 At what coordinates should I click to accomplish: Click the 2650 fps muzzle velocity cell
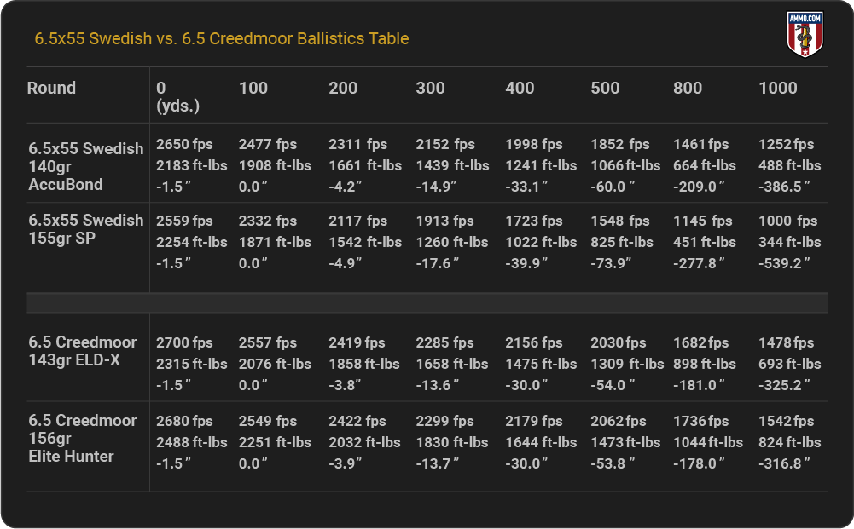pyautogui.click(x=184, y=144)
